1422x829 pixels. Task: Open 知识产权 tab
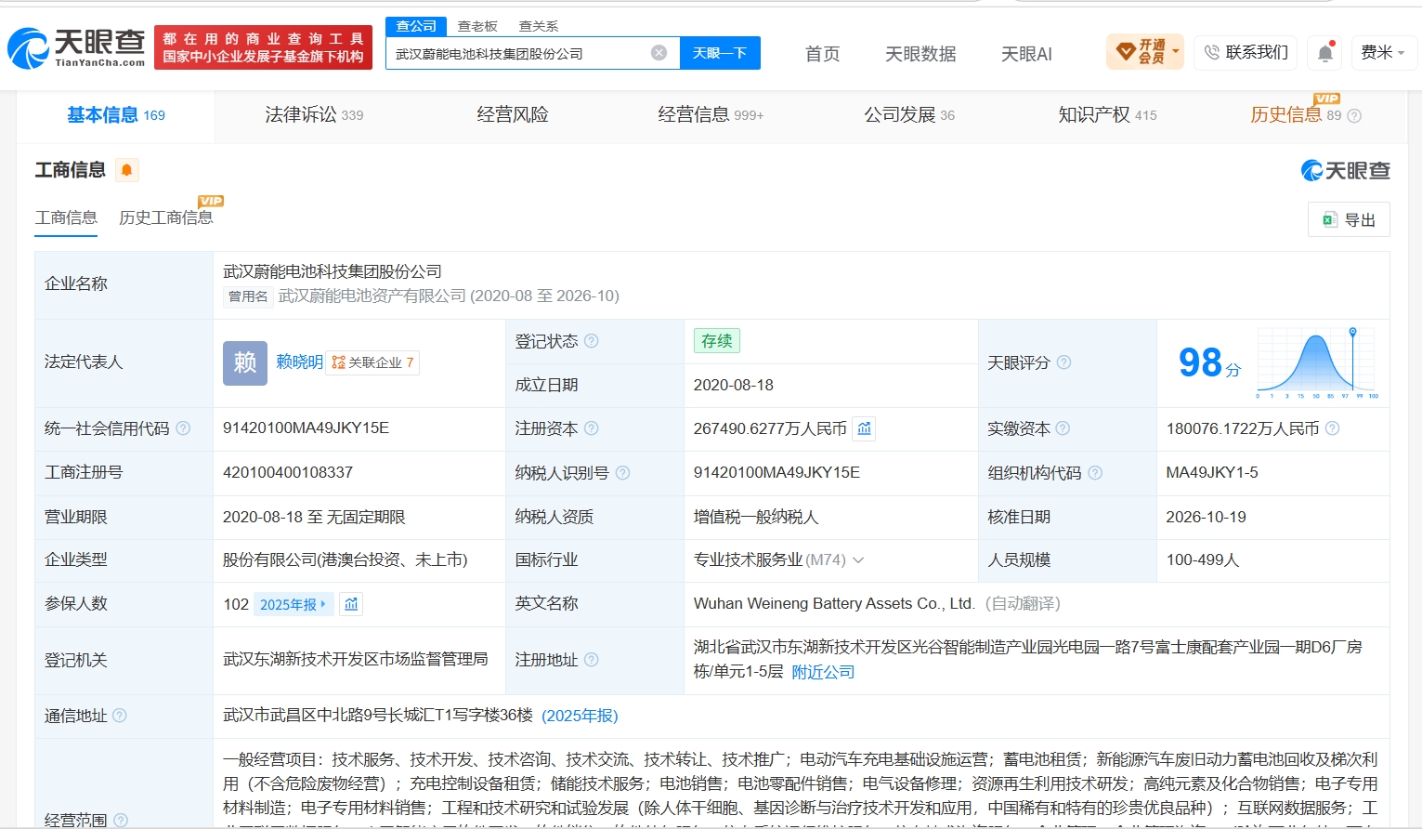[x=1107, y=114]
